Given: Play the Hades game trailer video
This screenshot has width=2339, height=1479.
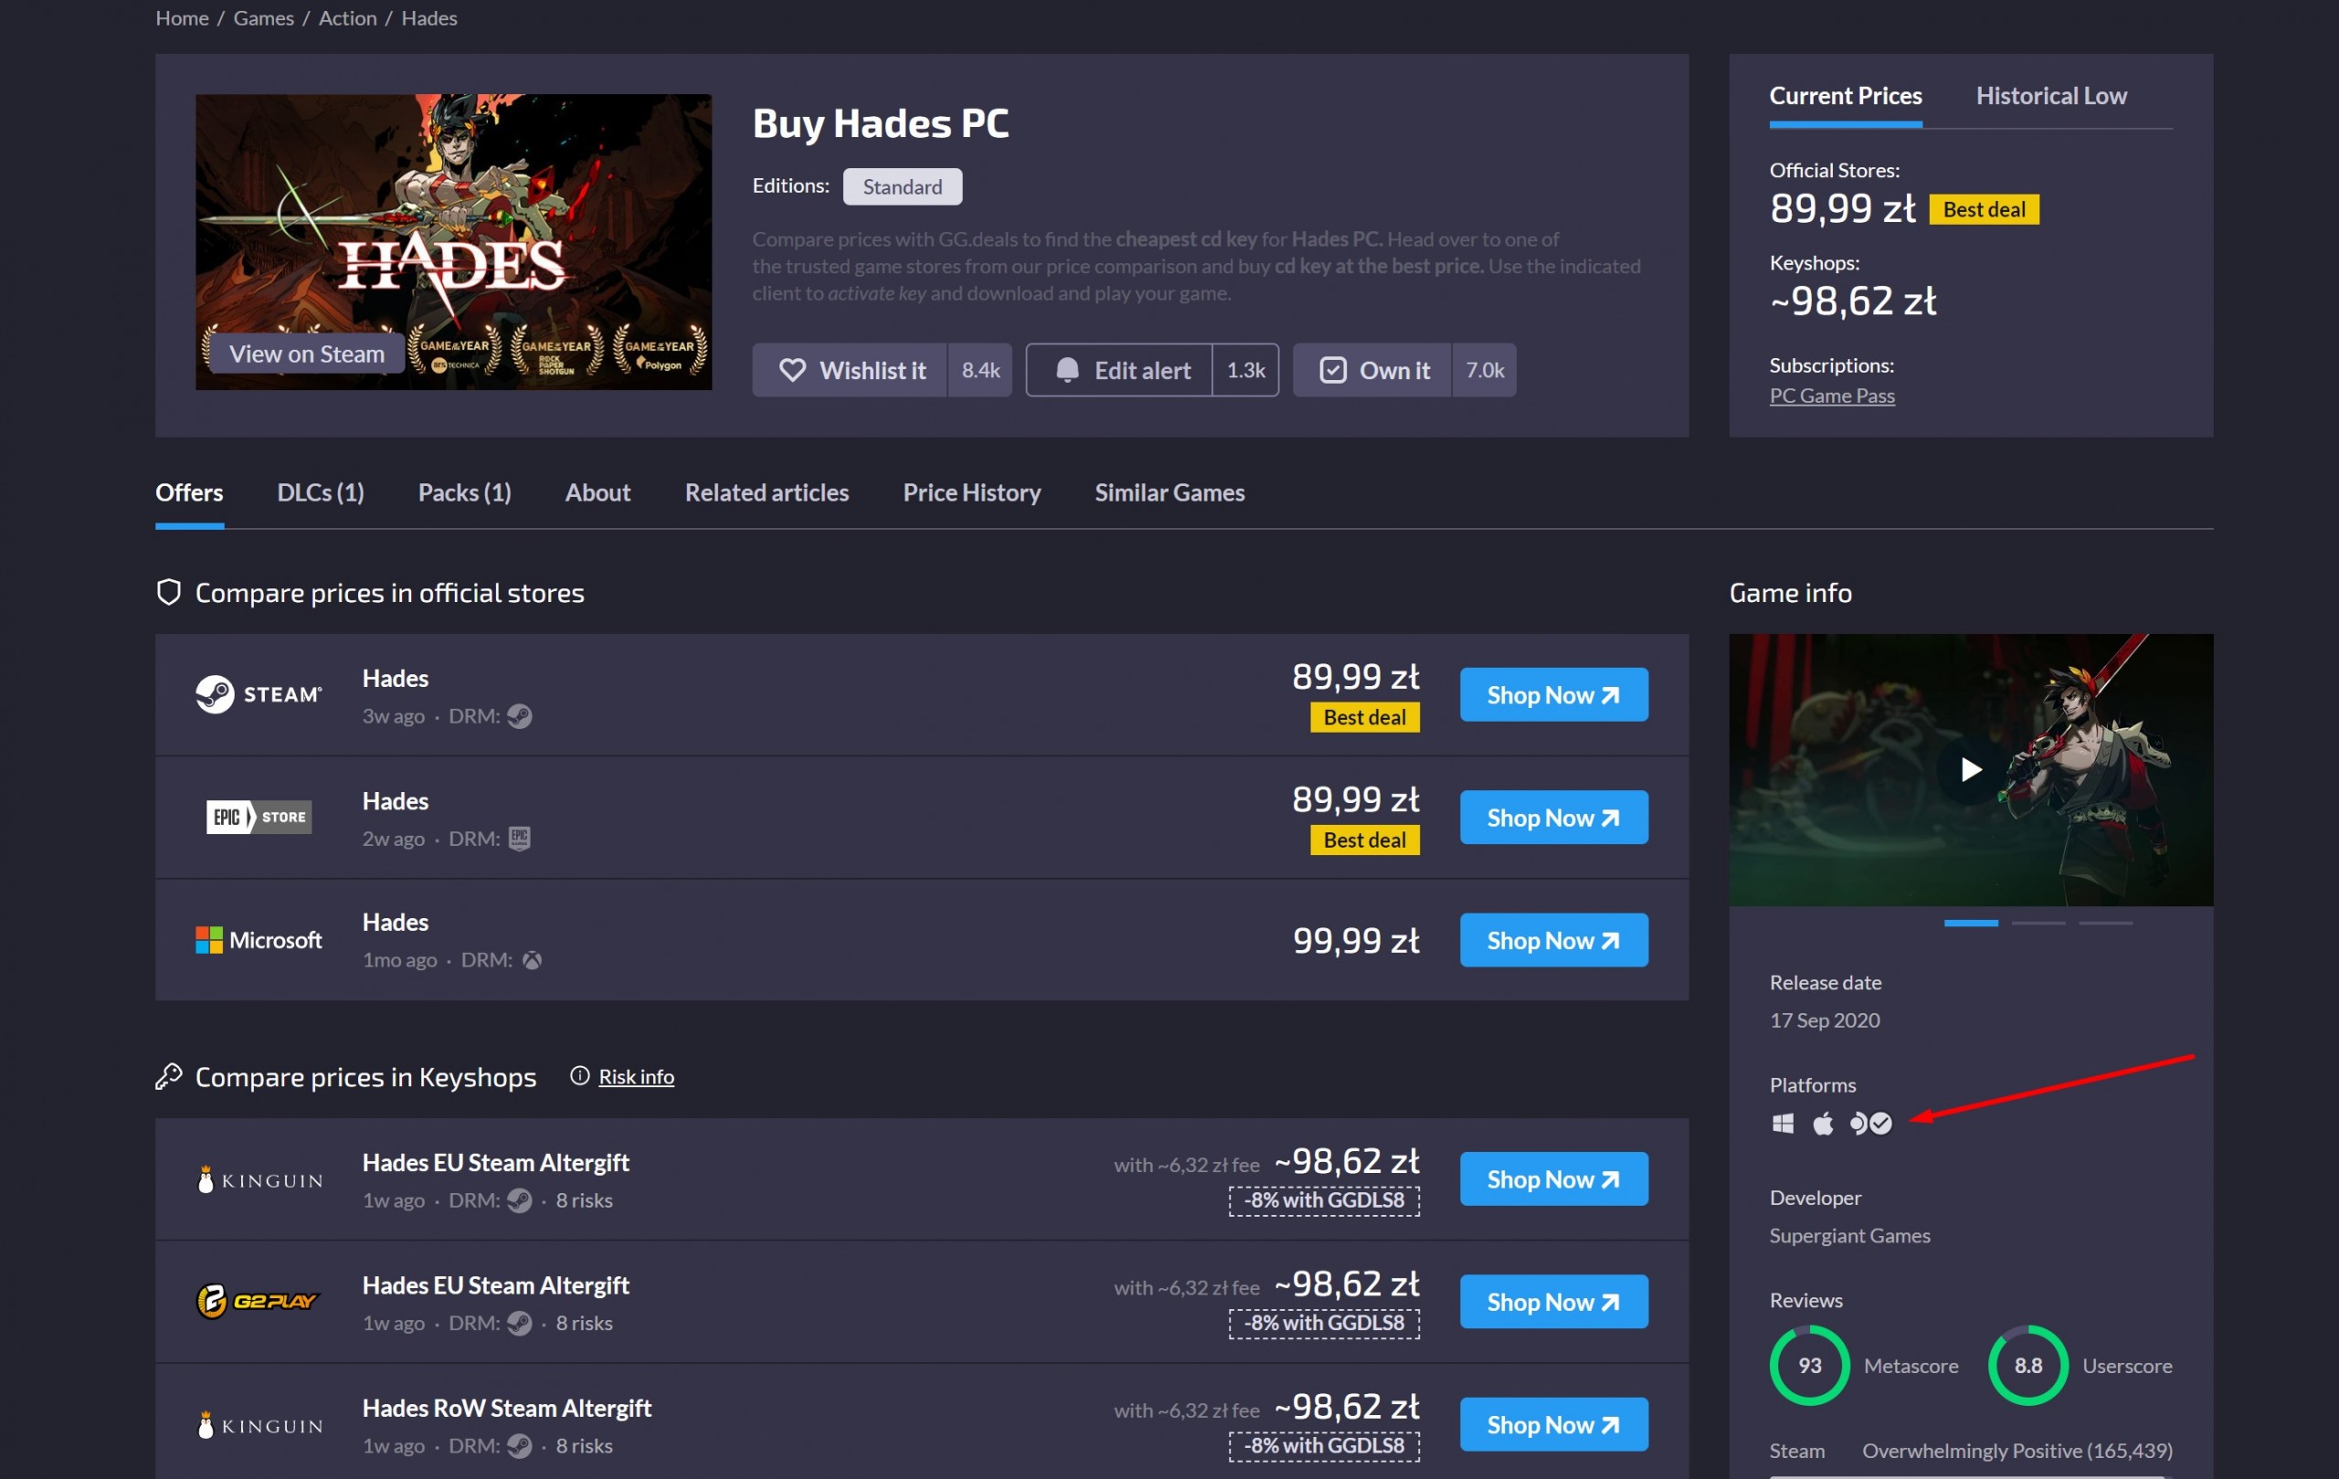Looking at the screenshot, I should click(x=1971, y=770).
